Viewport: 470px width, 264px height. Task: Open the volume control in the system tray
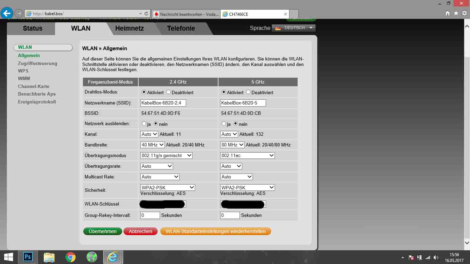[x=436, y=257]
